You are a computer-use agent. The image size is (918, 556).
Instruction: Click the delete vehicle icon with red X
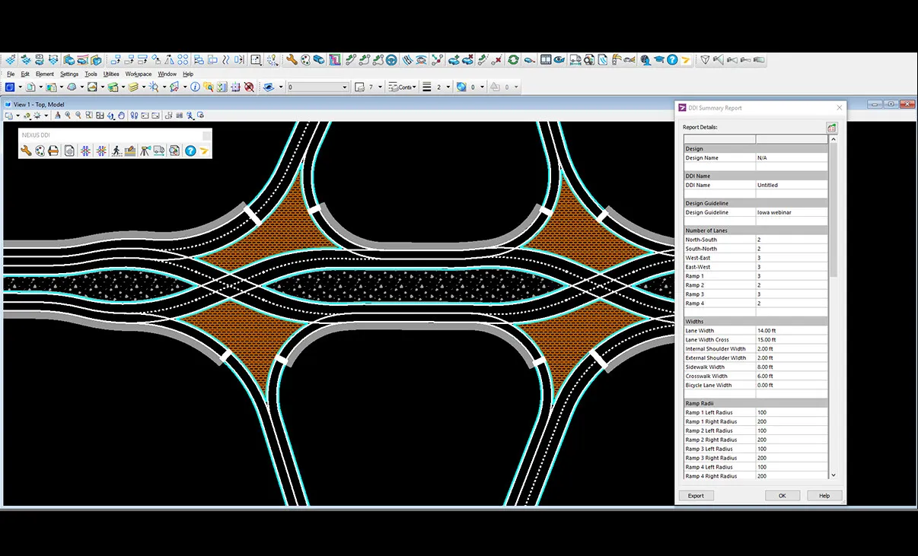pos(467,59)
